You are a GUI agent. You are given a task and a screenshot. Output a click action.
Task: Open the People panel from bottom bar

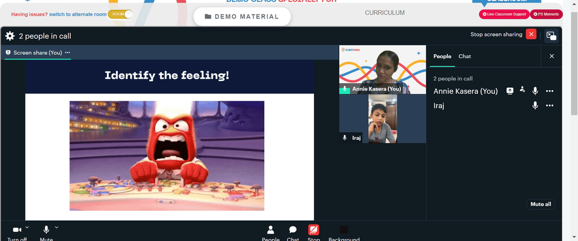271,233
